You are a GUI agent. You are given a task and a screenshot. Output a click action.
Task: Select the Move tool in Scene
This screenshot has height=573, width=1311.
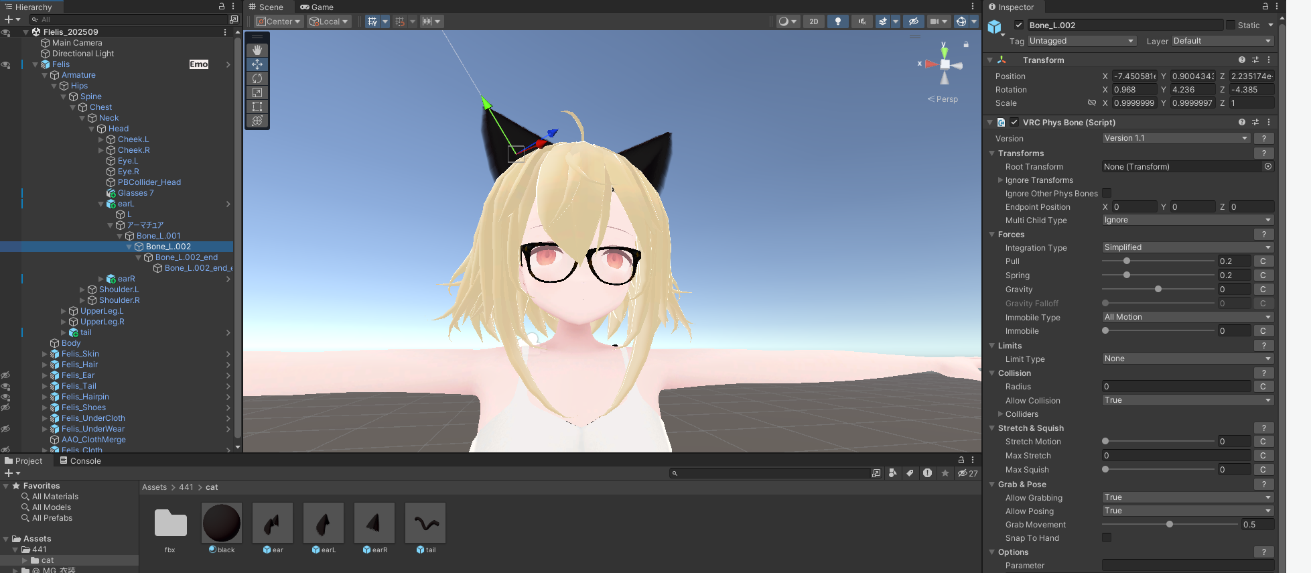coord(257,64)
